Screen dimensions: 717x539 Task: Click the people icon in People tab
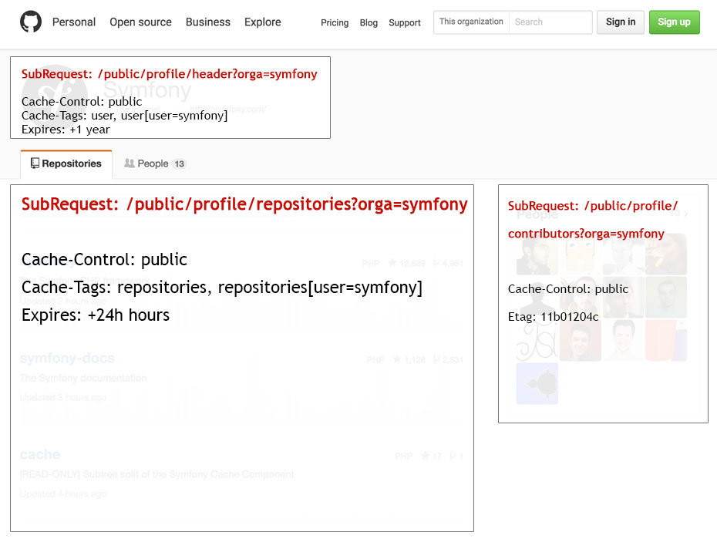(130, 163)
